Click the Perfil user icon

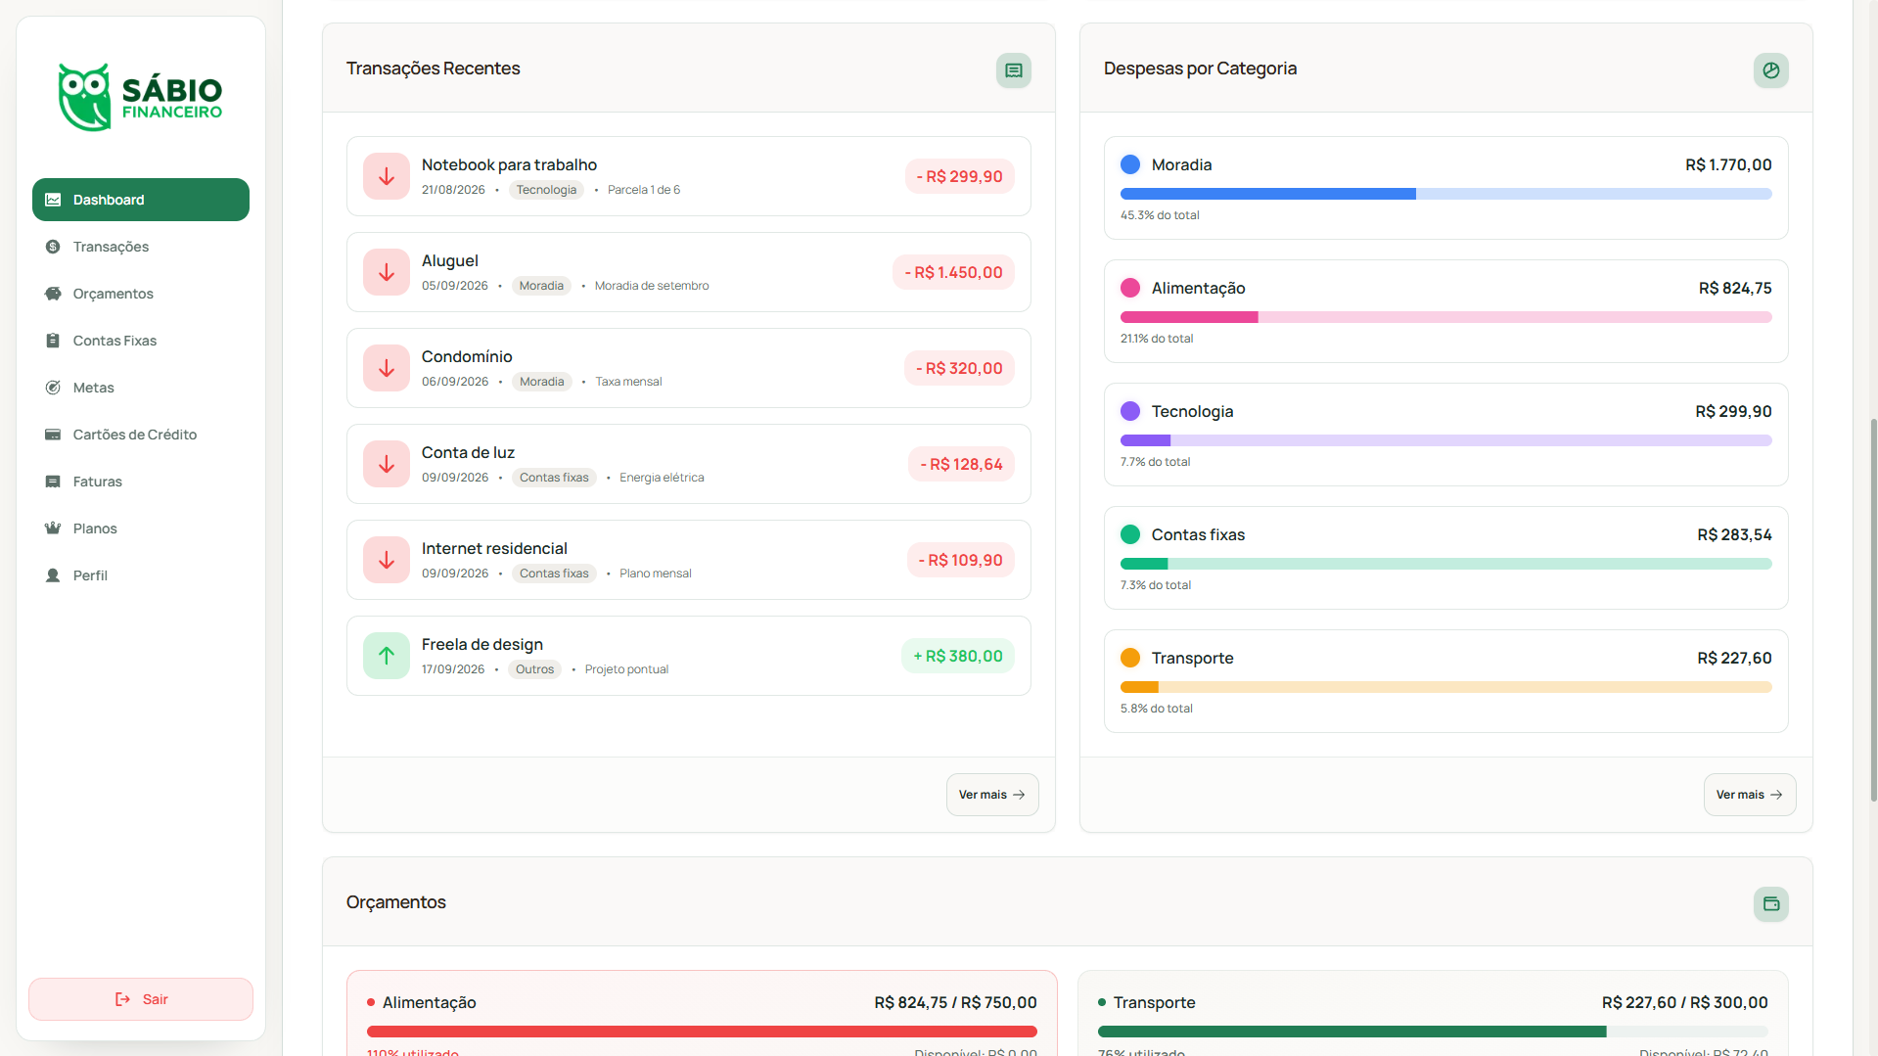[x=53, y=575]
